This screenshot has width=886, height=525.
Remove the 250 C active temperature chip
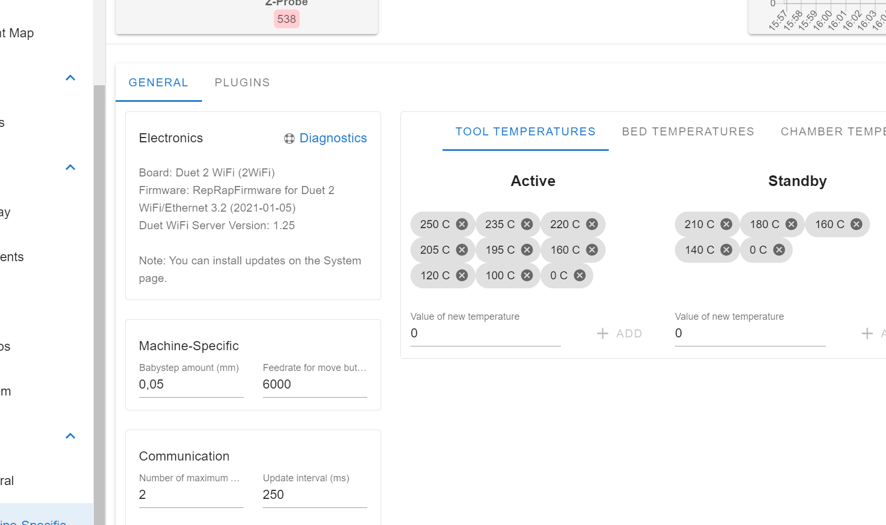tap(462, 224)
